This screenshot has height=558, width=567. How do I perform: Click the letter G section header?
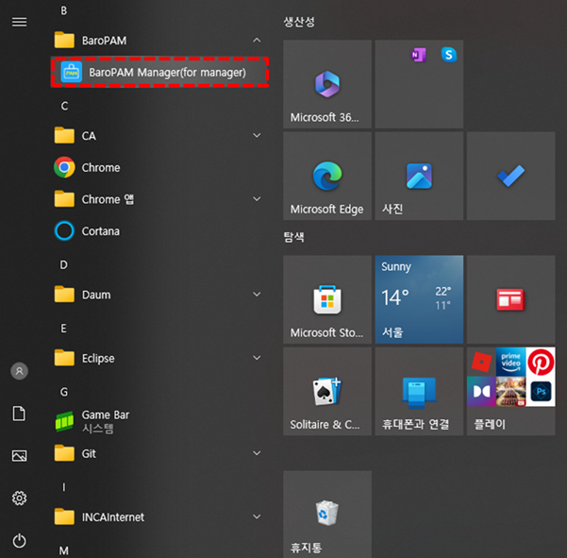pos(64,392)
